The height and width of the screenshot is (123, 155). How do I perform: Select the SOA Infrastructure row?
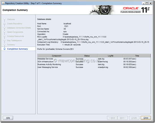(94, 62)
